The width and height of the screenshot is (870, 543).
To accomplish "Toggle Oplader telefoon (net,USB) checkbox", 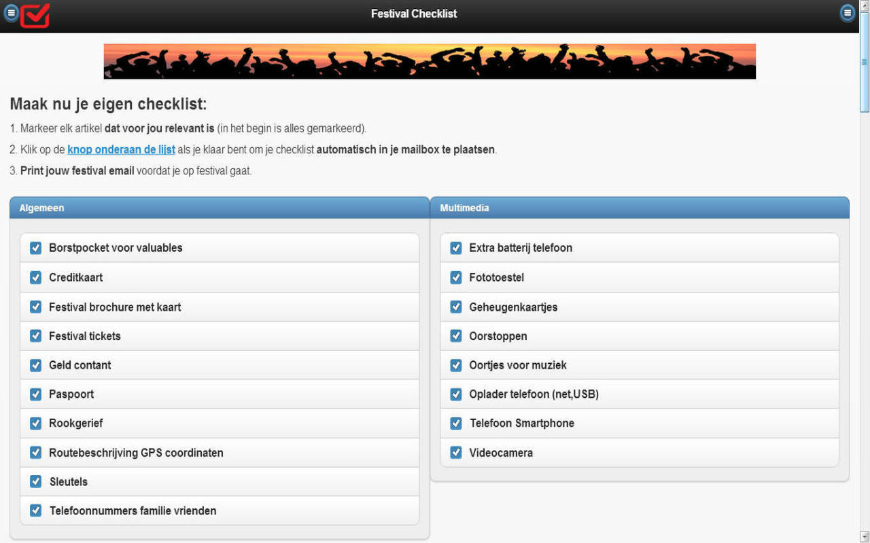I will 456,394.
